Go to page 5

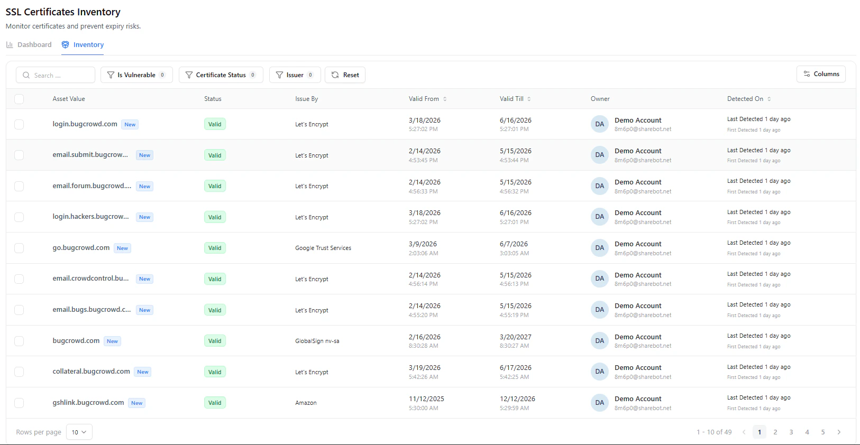point(823,432)
